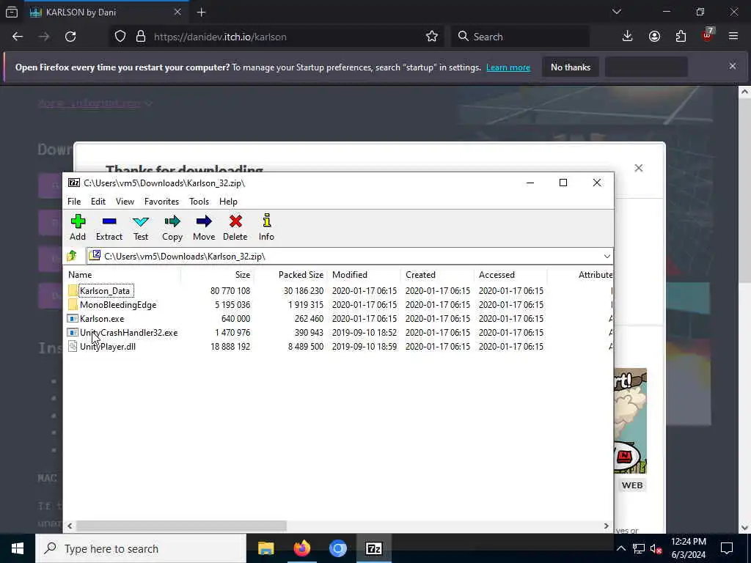Click the 7-Zip horizontal scrollbar thumb
The height and width of the screenshot is (563, 751).
click(182, 526)
